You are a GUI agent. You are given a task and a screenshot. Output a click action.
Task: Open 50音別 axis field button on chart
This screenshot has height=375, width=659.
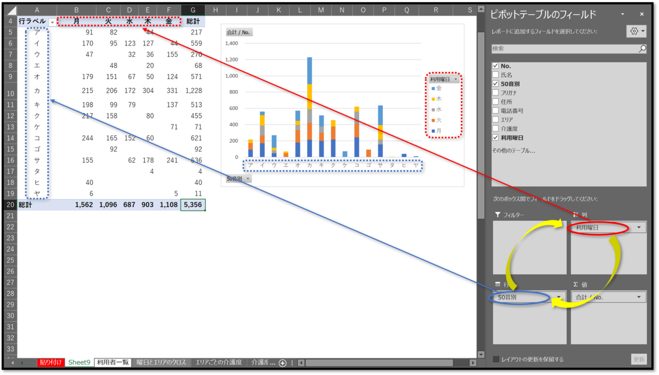pyautogui.click(x=238, y=179)
